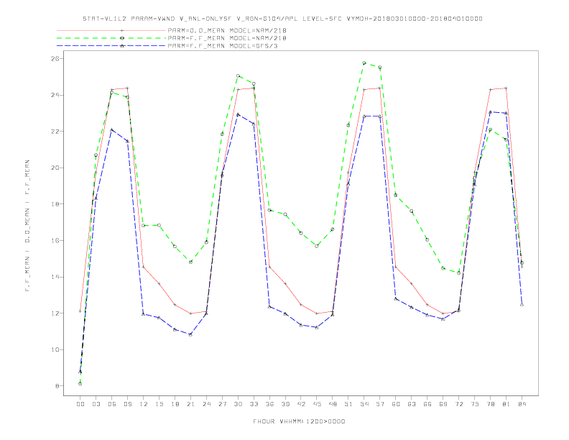This screenshot has width=569, height=440.
Task: Click x-axis tick label 60
Action: coord(396,404)
